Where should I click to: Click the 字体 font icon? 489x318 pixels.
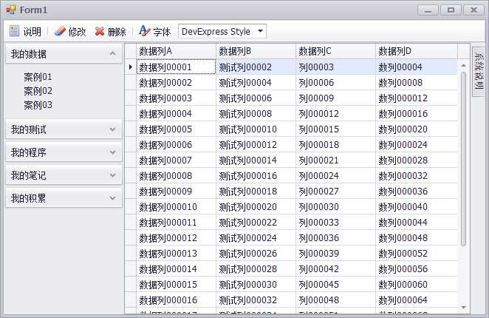(144, 30)
